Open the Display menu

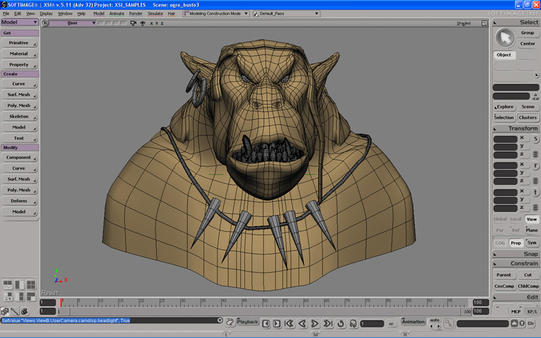[46, 13]
